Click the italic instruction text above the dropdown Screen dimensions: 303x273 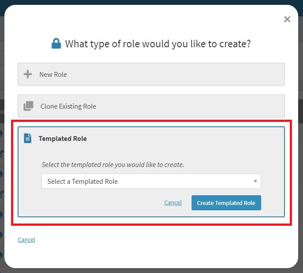(113, 165)
